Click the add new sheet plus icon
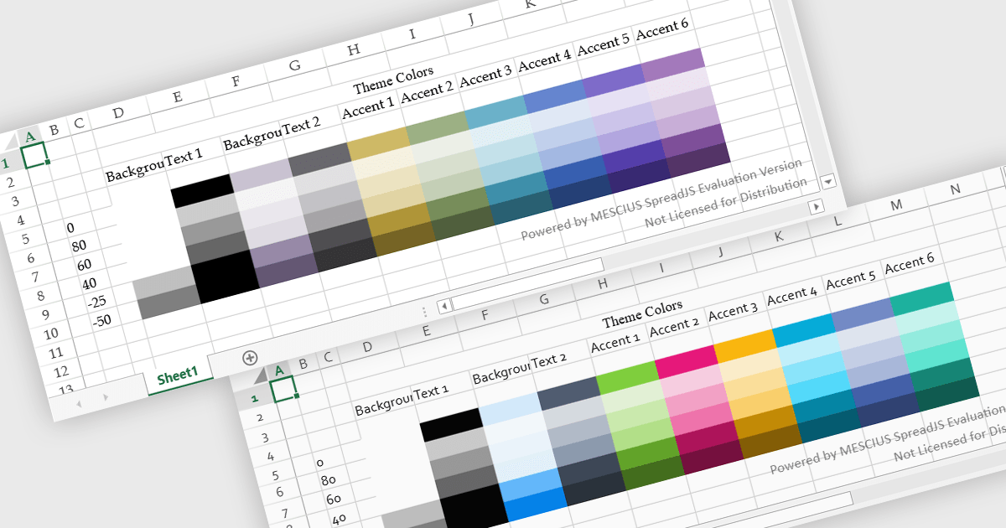The image size is (1006, 528). [250, 358]
